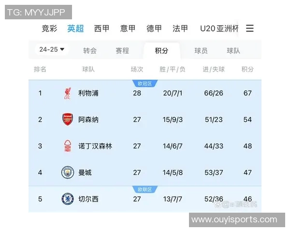
Task: Switch to the 转会 sub-tab
Action: tap(90, 51)
